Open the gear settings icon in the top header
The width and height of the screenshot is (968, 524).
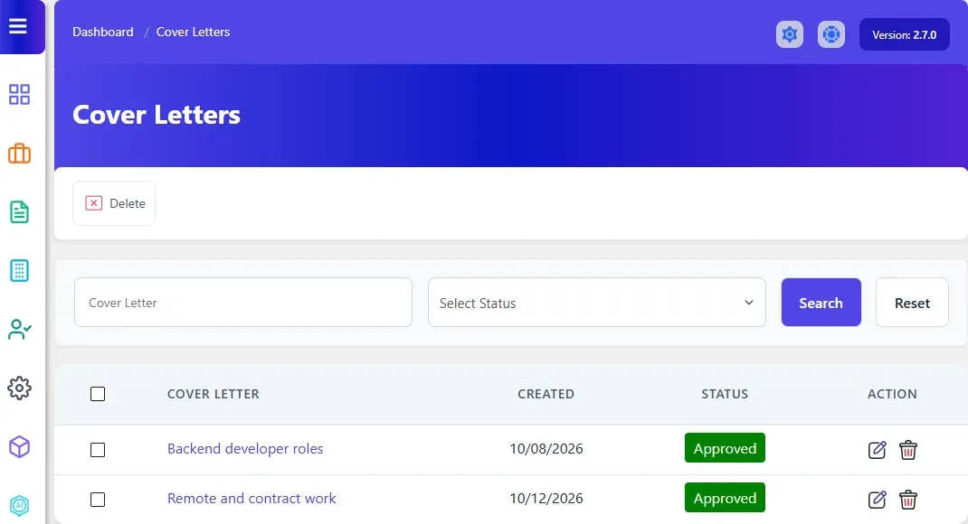[x=790, y=34]
